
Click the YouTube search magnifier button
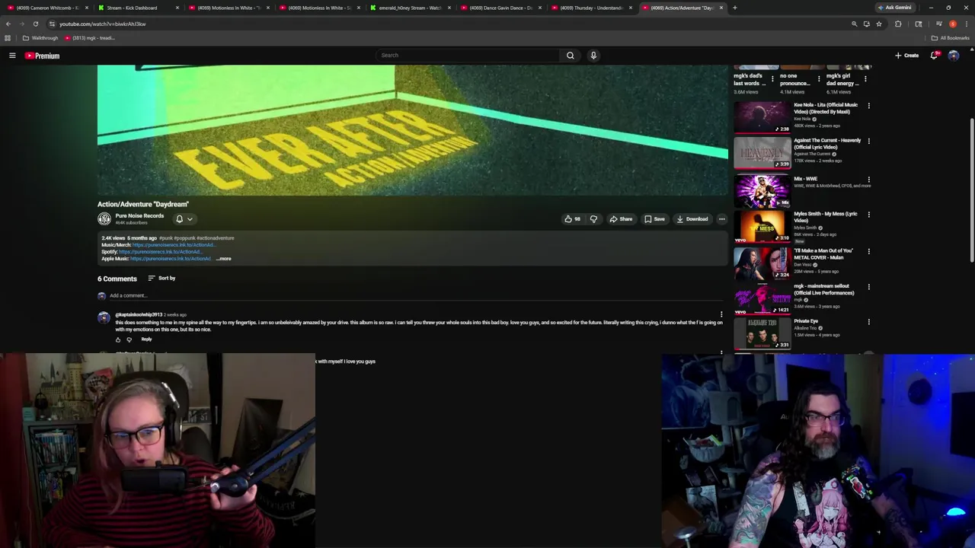point(570,56)
